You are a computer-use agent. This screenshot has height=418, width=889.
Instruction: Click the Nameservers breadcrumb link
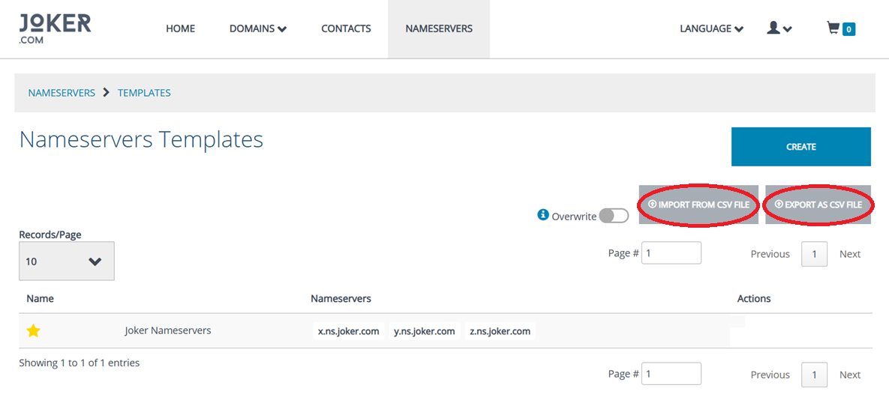pos(62,93)
